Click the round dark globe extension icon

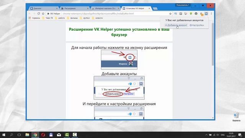click(x=196, y=14)
